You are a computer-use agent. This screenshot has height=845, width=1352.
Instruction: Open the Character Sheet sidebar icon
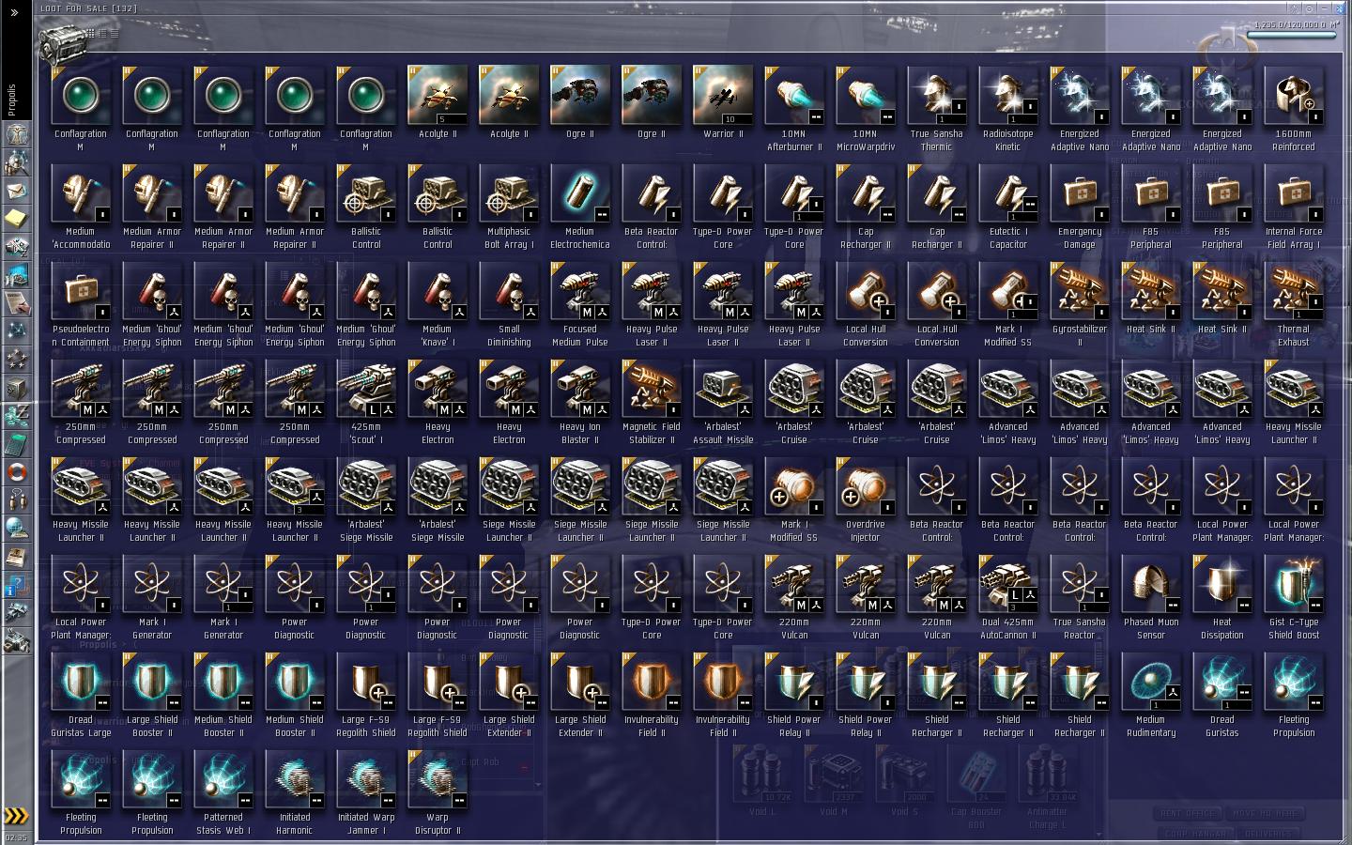coord(16,133)
